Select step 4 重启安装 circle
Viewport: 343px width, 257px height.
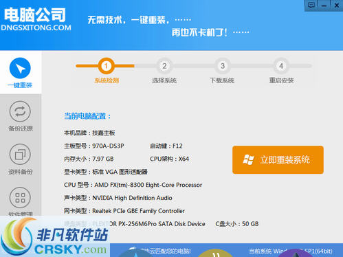[281, 66]
